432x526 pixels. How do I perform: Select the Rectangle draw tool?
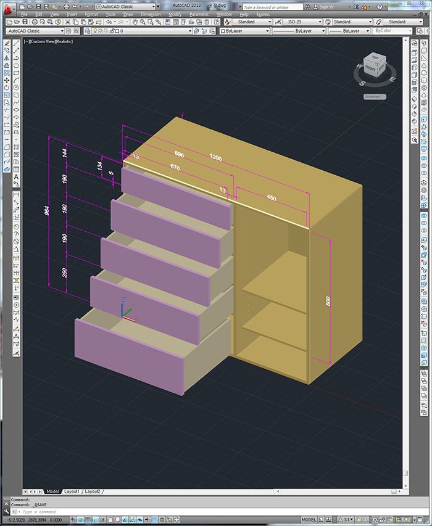[16, 73]
